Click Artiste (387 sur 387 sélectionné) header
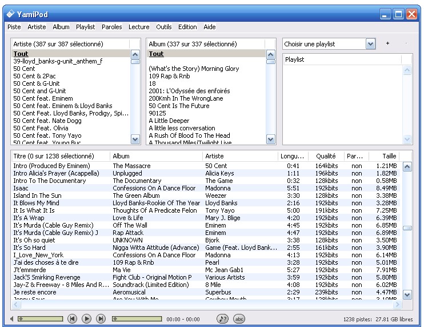424x327 pixels. point(71,44)
